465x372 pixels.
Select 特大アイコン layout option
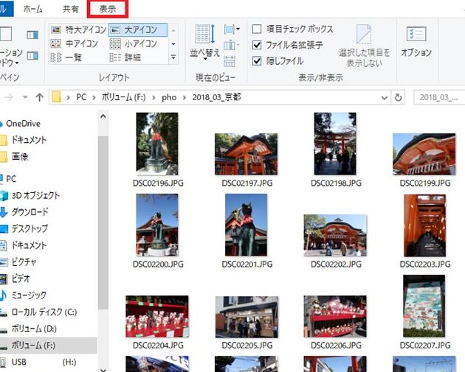77,30
